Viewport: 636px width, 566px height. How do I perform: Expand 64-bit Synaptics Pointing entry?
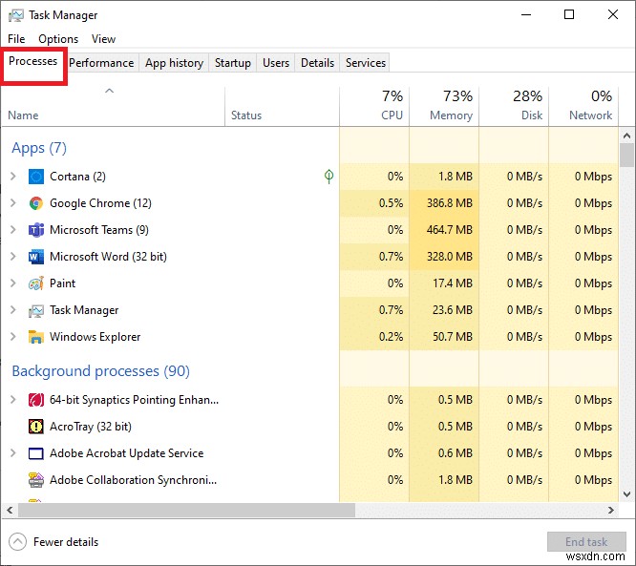coord(13,400)
